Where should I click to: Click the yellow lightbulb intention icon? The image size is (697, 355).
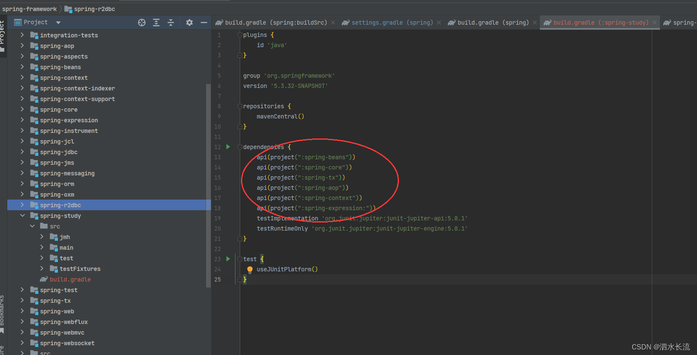tap(250, 270)
